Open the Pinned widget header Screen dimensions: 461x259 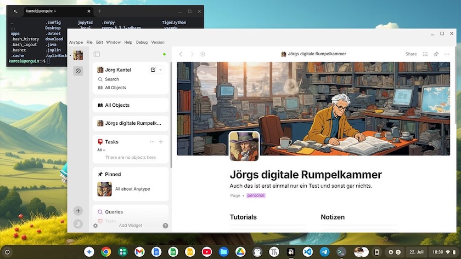pos(113,174)
